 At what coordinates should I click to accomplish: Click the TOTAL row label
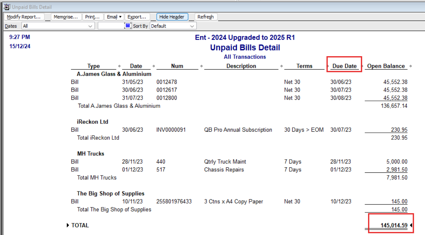tap(80, 225)
